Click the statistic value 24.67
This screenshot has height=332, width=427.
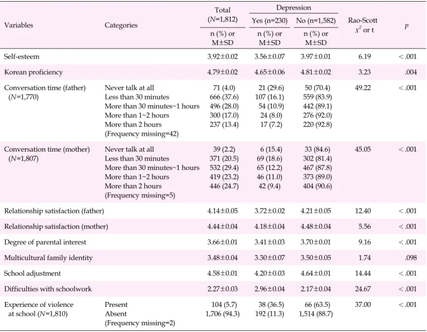[363, 289]
